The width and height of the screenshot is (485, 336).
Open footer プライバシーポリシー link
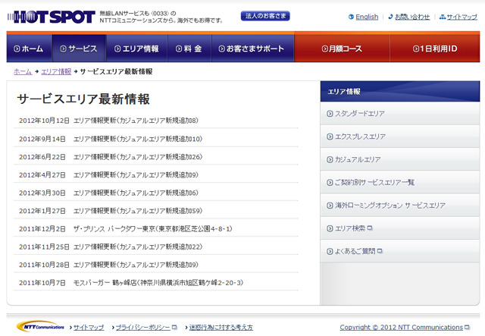pos(143,327)
